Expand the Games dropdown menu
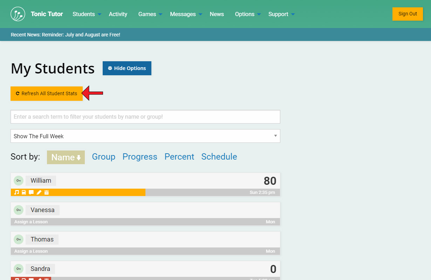This screenshot has height=280, width=431. pyautogui.click(x=150, y=14)
